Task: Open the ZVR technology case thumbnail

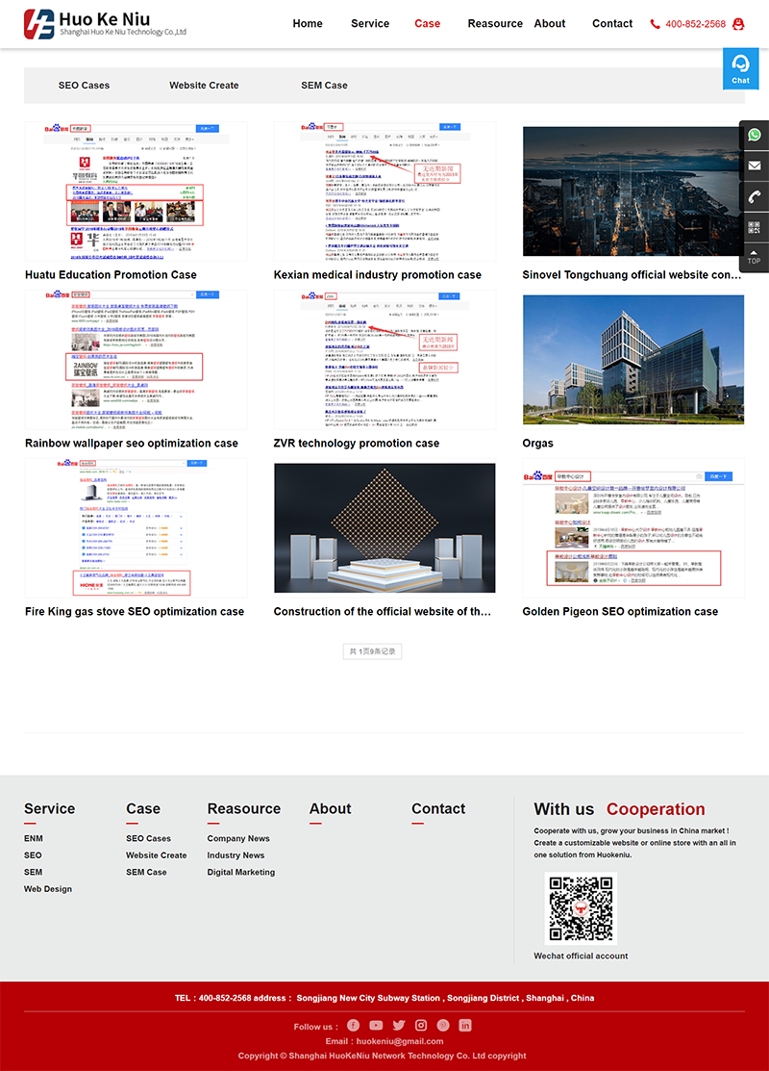Action: (x=384, y=360)
